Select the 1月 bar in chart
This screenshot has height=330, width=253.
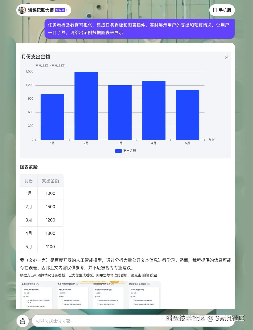[x=52, y=117]
